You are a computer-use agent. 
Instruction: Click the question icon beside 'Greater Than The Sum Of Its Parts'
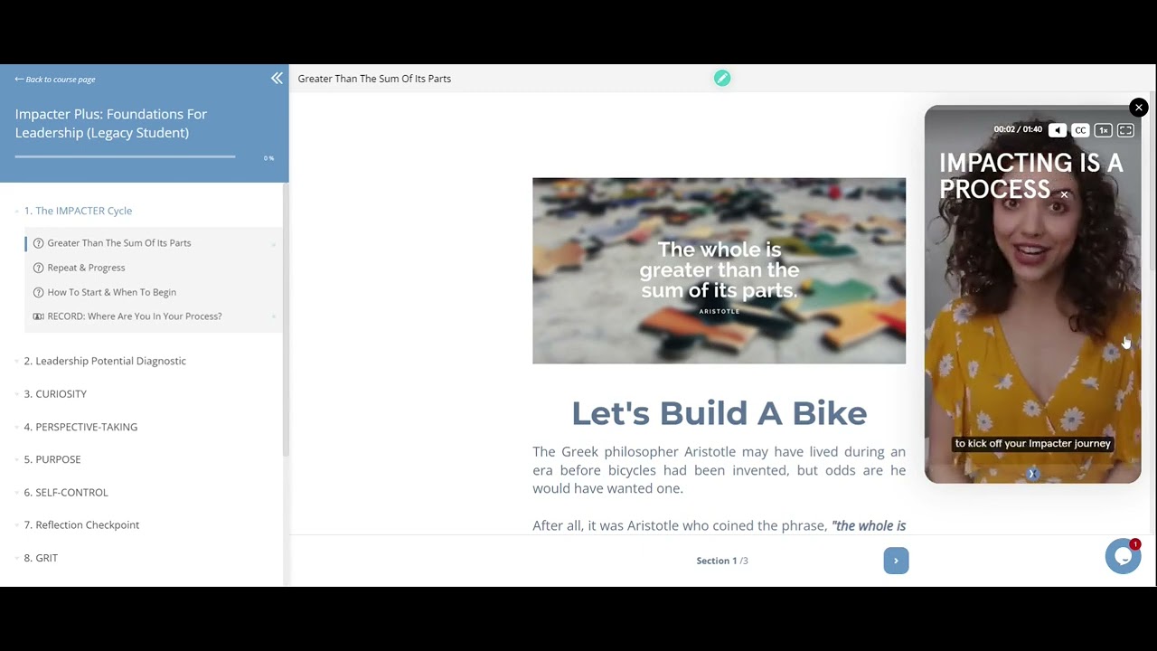click(38, 243)
